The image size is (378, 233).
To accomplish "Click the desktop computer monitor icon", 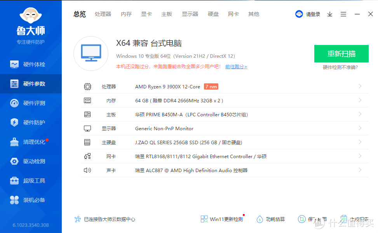I will click(91, 54).
